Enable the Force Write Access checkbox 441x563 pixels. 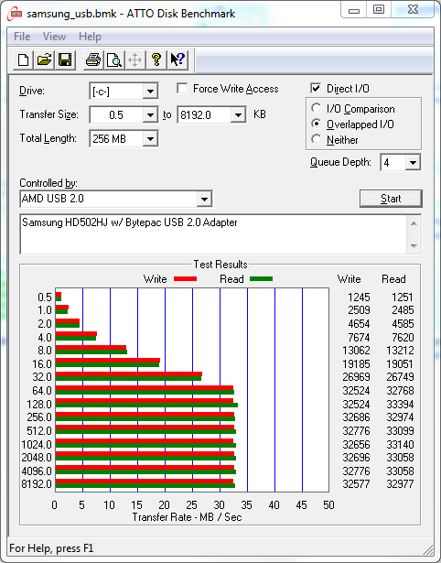coord(182,88)
